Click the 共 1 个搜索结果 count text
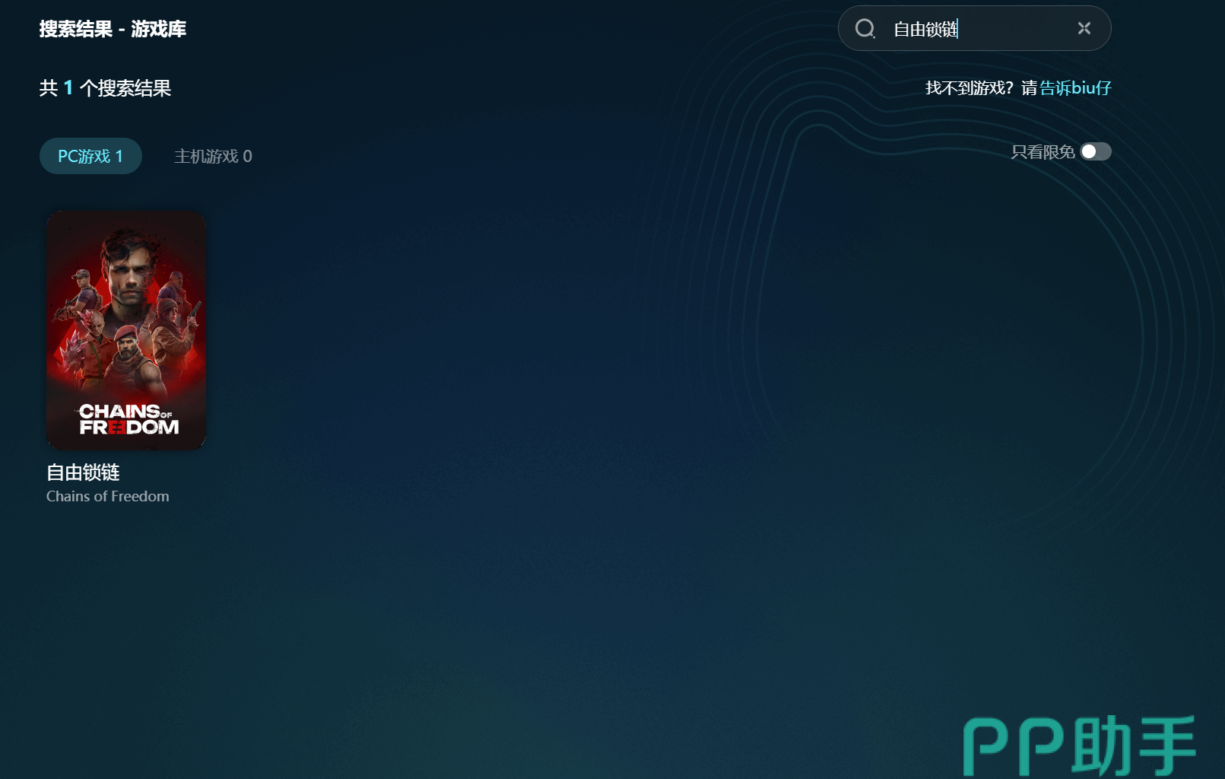Image resolution: width=1225 pixels, height=779 pixels. pyautogui.click(x=105, y=88)
